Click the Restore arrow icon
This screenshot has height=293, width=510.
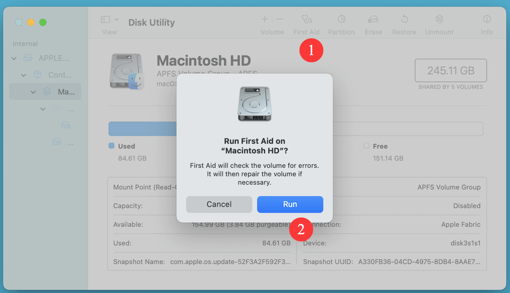pyautogui.click(x=404, y=19)
